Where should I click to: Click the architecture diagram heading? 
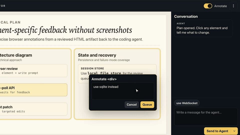pyautogui.click(x=16, y=55)
